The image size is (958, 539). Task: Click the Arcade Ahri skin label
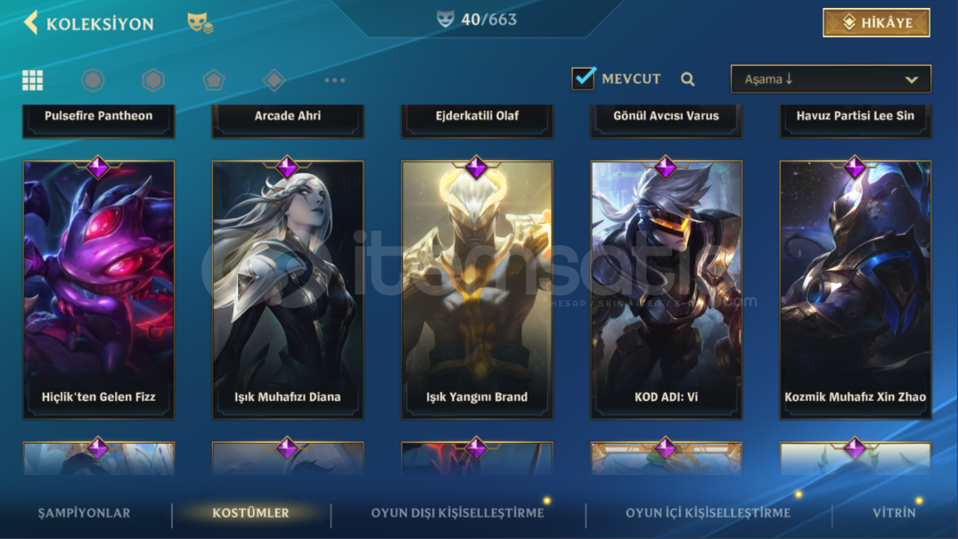tap(288, 116)
